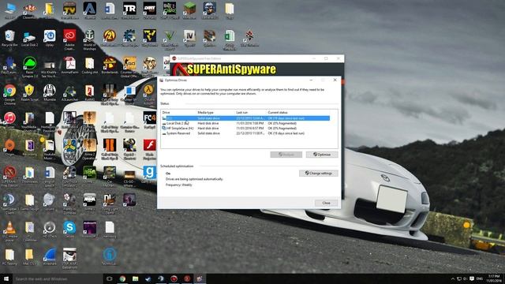
Task: Launch the Counter-Strike Global Offensive desktop shortcut
Action: 129,66
